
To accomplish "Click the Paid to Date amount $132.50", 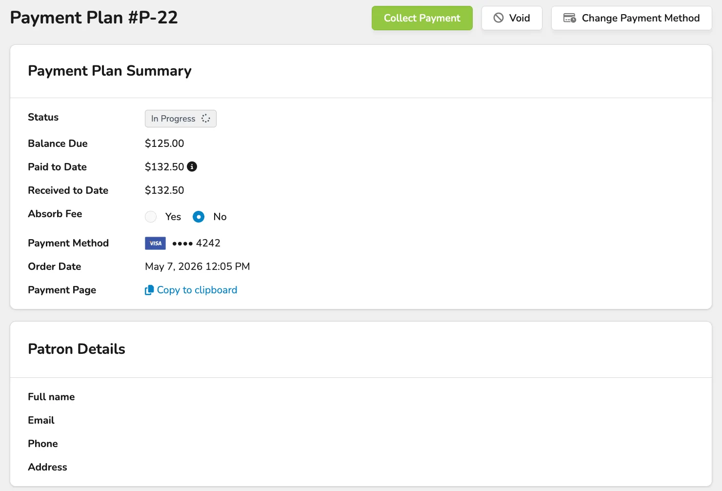I will [164, 167].
